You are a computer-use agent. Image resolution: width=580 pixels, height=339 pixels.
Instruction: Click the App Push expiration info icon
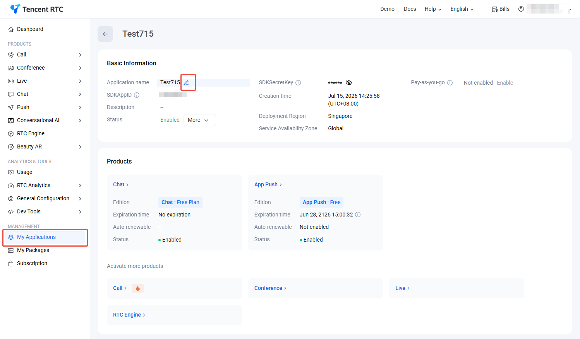[358, 215]
